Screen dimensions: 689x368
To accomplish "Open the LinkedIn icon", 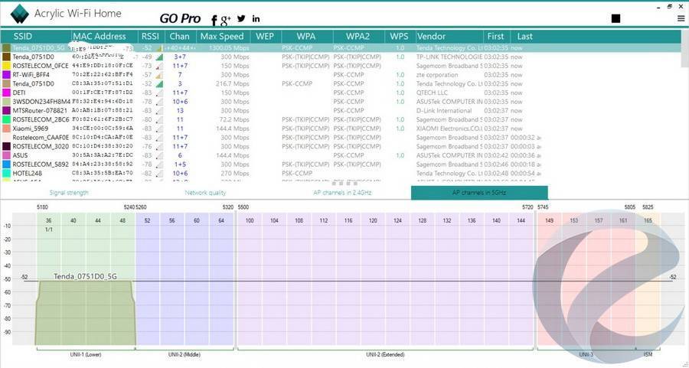I will point(256,18).
